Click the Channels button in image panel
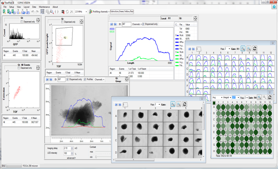 (99, 80)
